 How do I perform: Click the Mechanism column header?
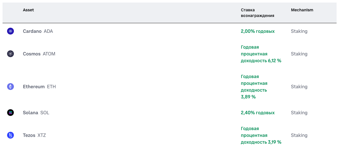click(302, 10)
